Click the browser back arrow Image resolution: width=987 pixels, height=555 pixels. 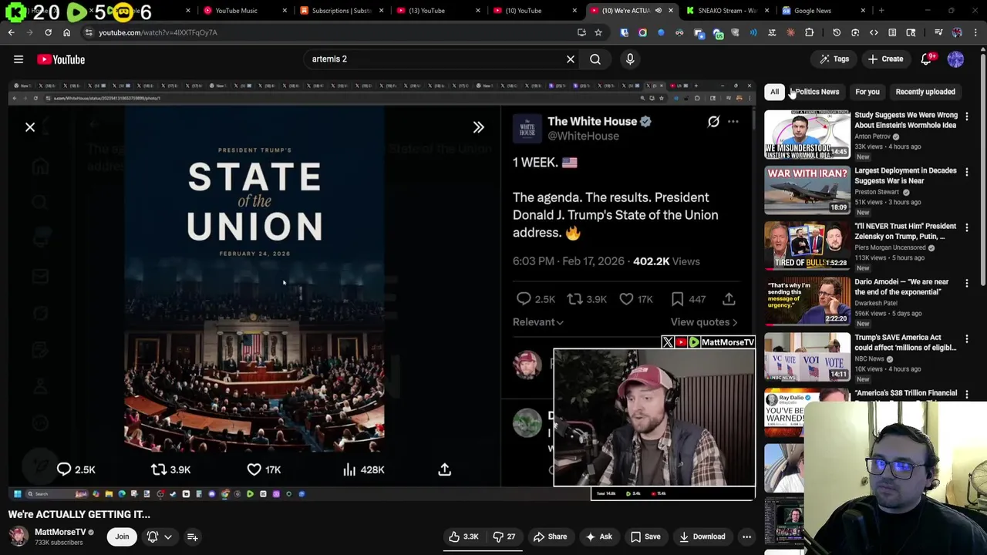[x=11, y=32]
